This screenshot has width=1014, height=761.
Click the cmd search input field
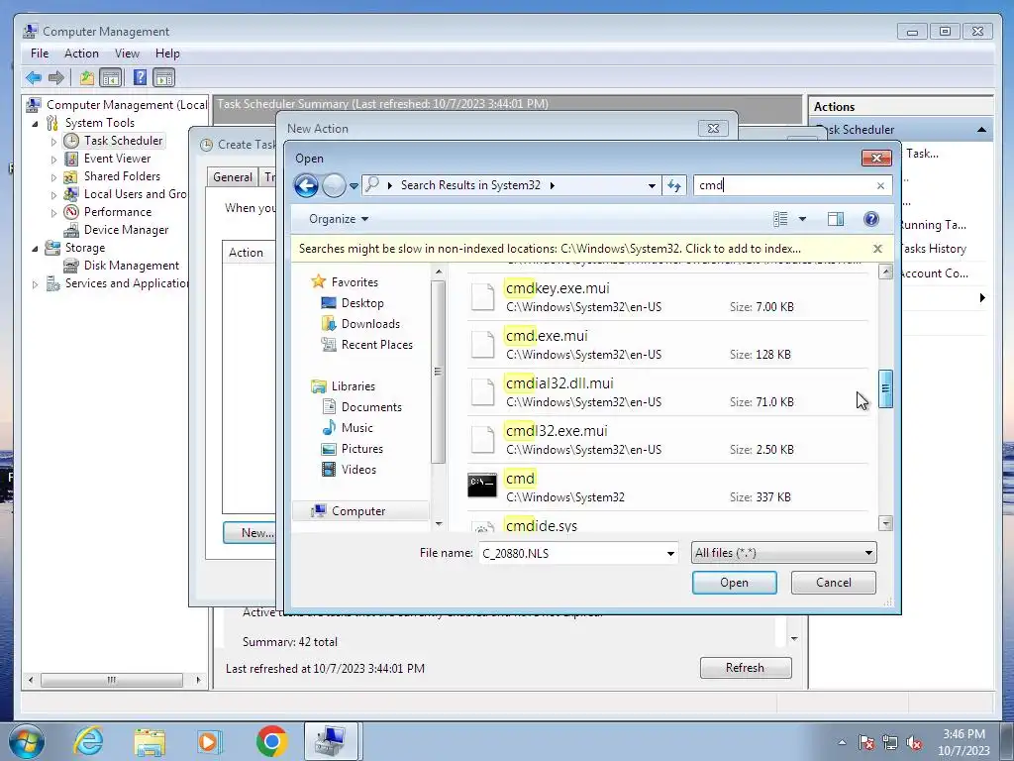pyautogui.click(x=784, y=185)
